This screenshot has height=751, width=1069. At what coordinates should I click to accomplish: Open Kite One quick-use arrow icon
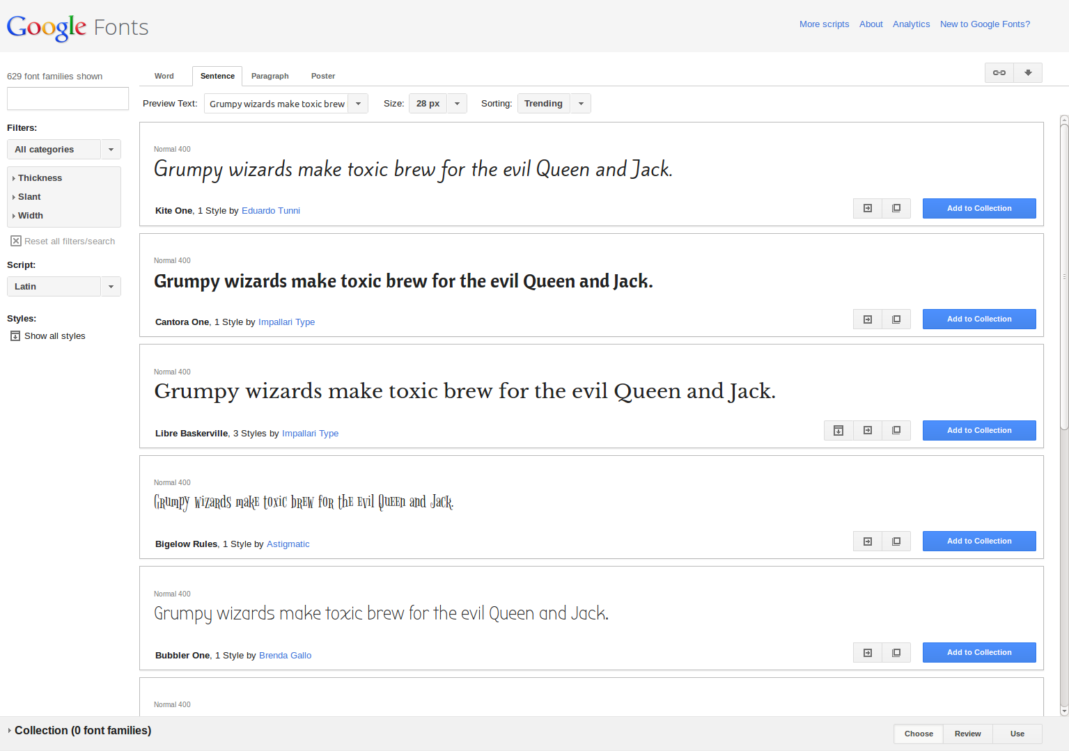(x=868, y=208)
